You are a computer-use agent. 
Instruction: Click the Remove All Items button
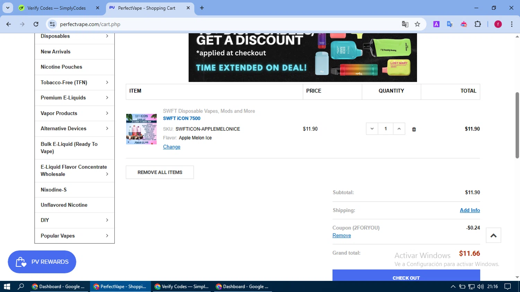pos(160,172)
